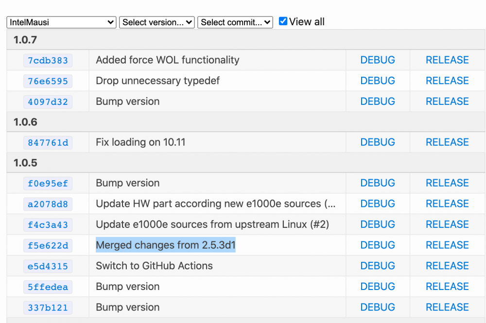Open the Select commit dropdown

235,22
